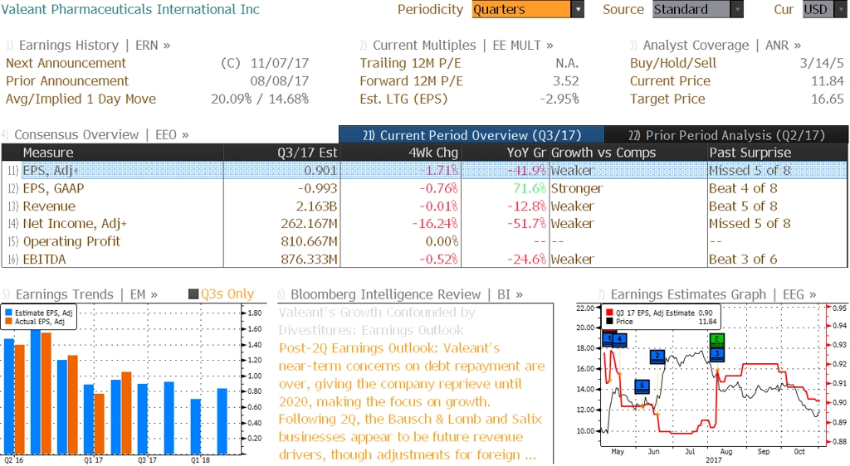Screen dimensions: 850x466
Task: Open Post-2Q Earnings Outlook article text
Action: (x=412, y=401)
